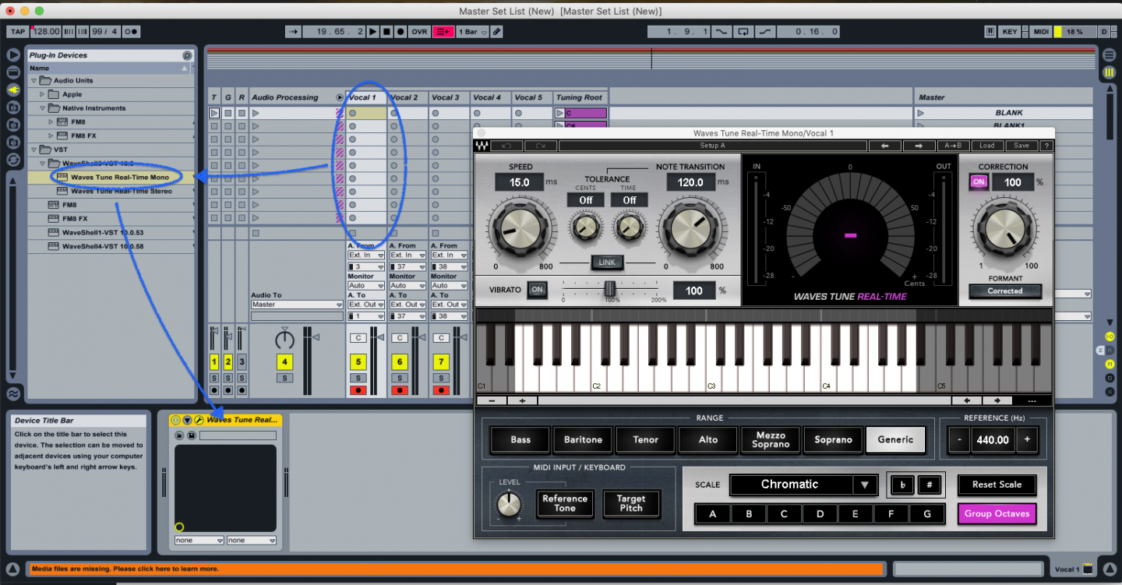Collapse the VST folder

click(34, 150)
